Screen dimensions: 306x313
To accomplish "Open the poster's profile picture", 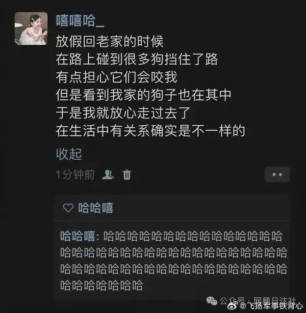I will click(31, 29).
